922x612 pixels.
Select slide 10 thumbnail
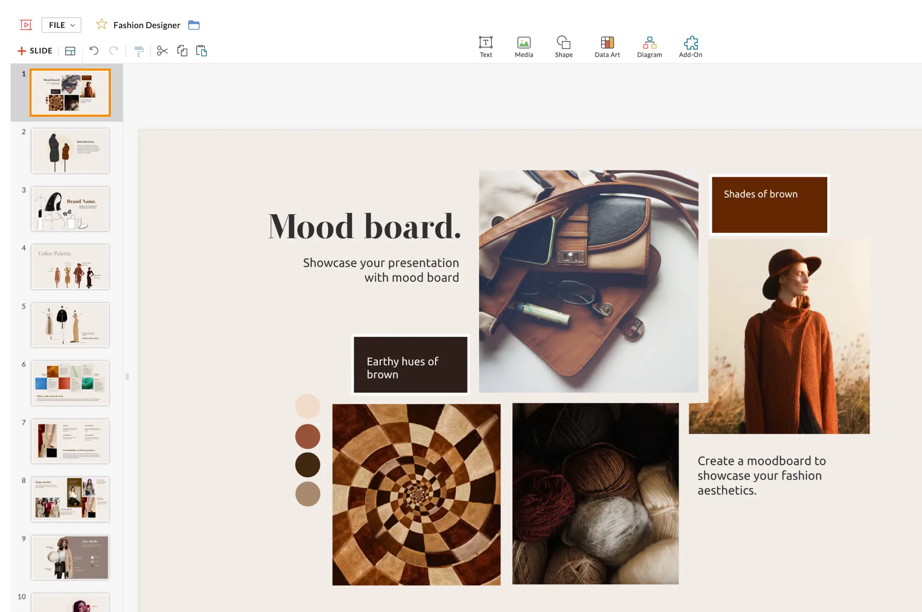click(70, 602)
